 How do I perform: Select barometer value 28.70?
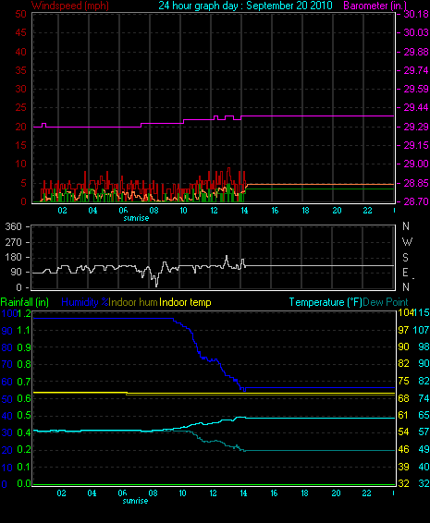tap(416, 201)
